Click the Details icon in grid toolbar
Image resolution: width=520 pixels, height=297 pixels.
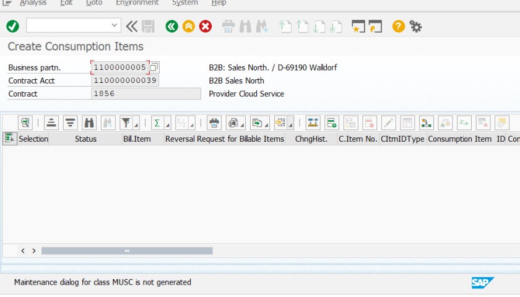25,123
